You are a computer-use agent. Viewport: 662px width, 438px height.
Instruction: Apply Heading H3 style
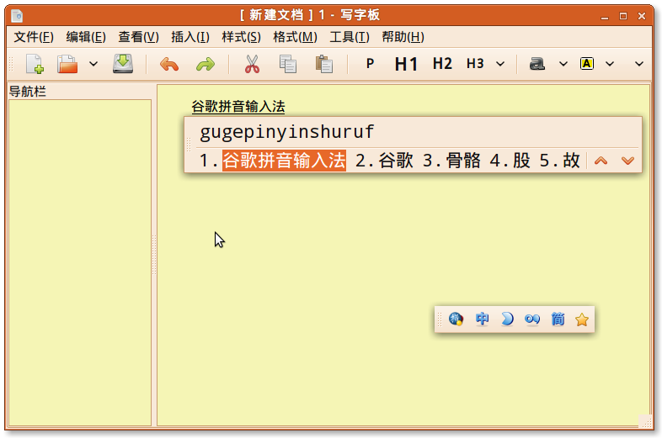475,64
